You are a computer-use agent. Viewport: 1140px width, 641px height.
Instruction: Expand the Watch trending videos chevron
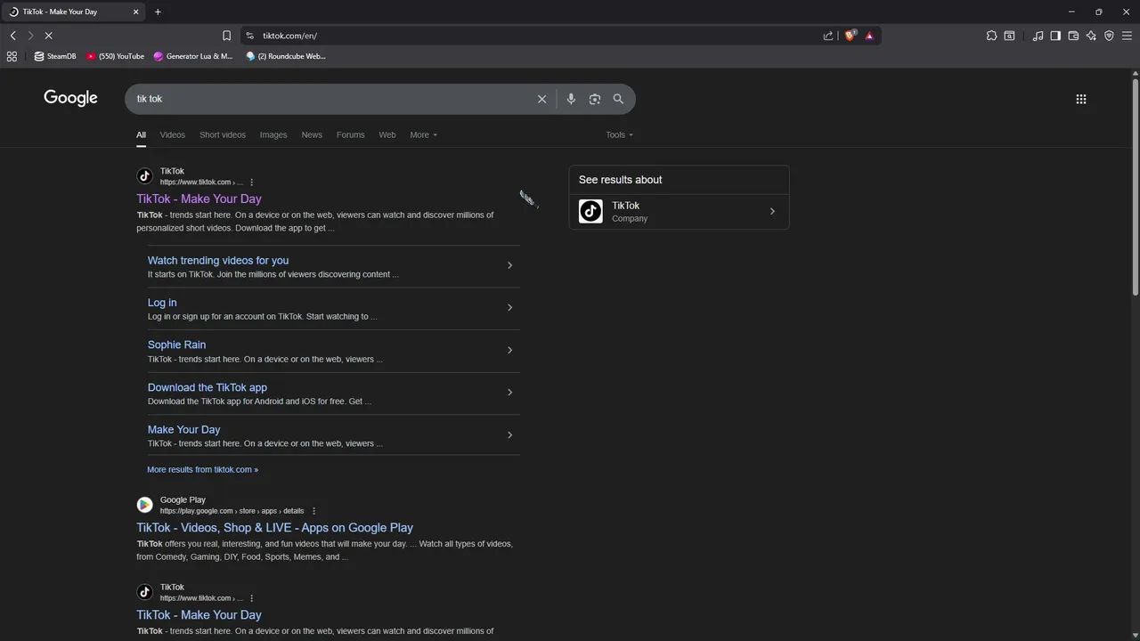509,265
